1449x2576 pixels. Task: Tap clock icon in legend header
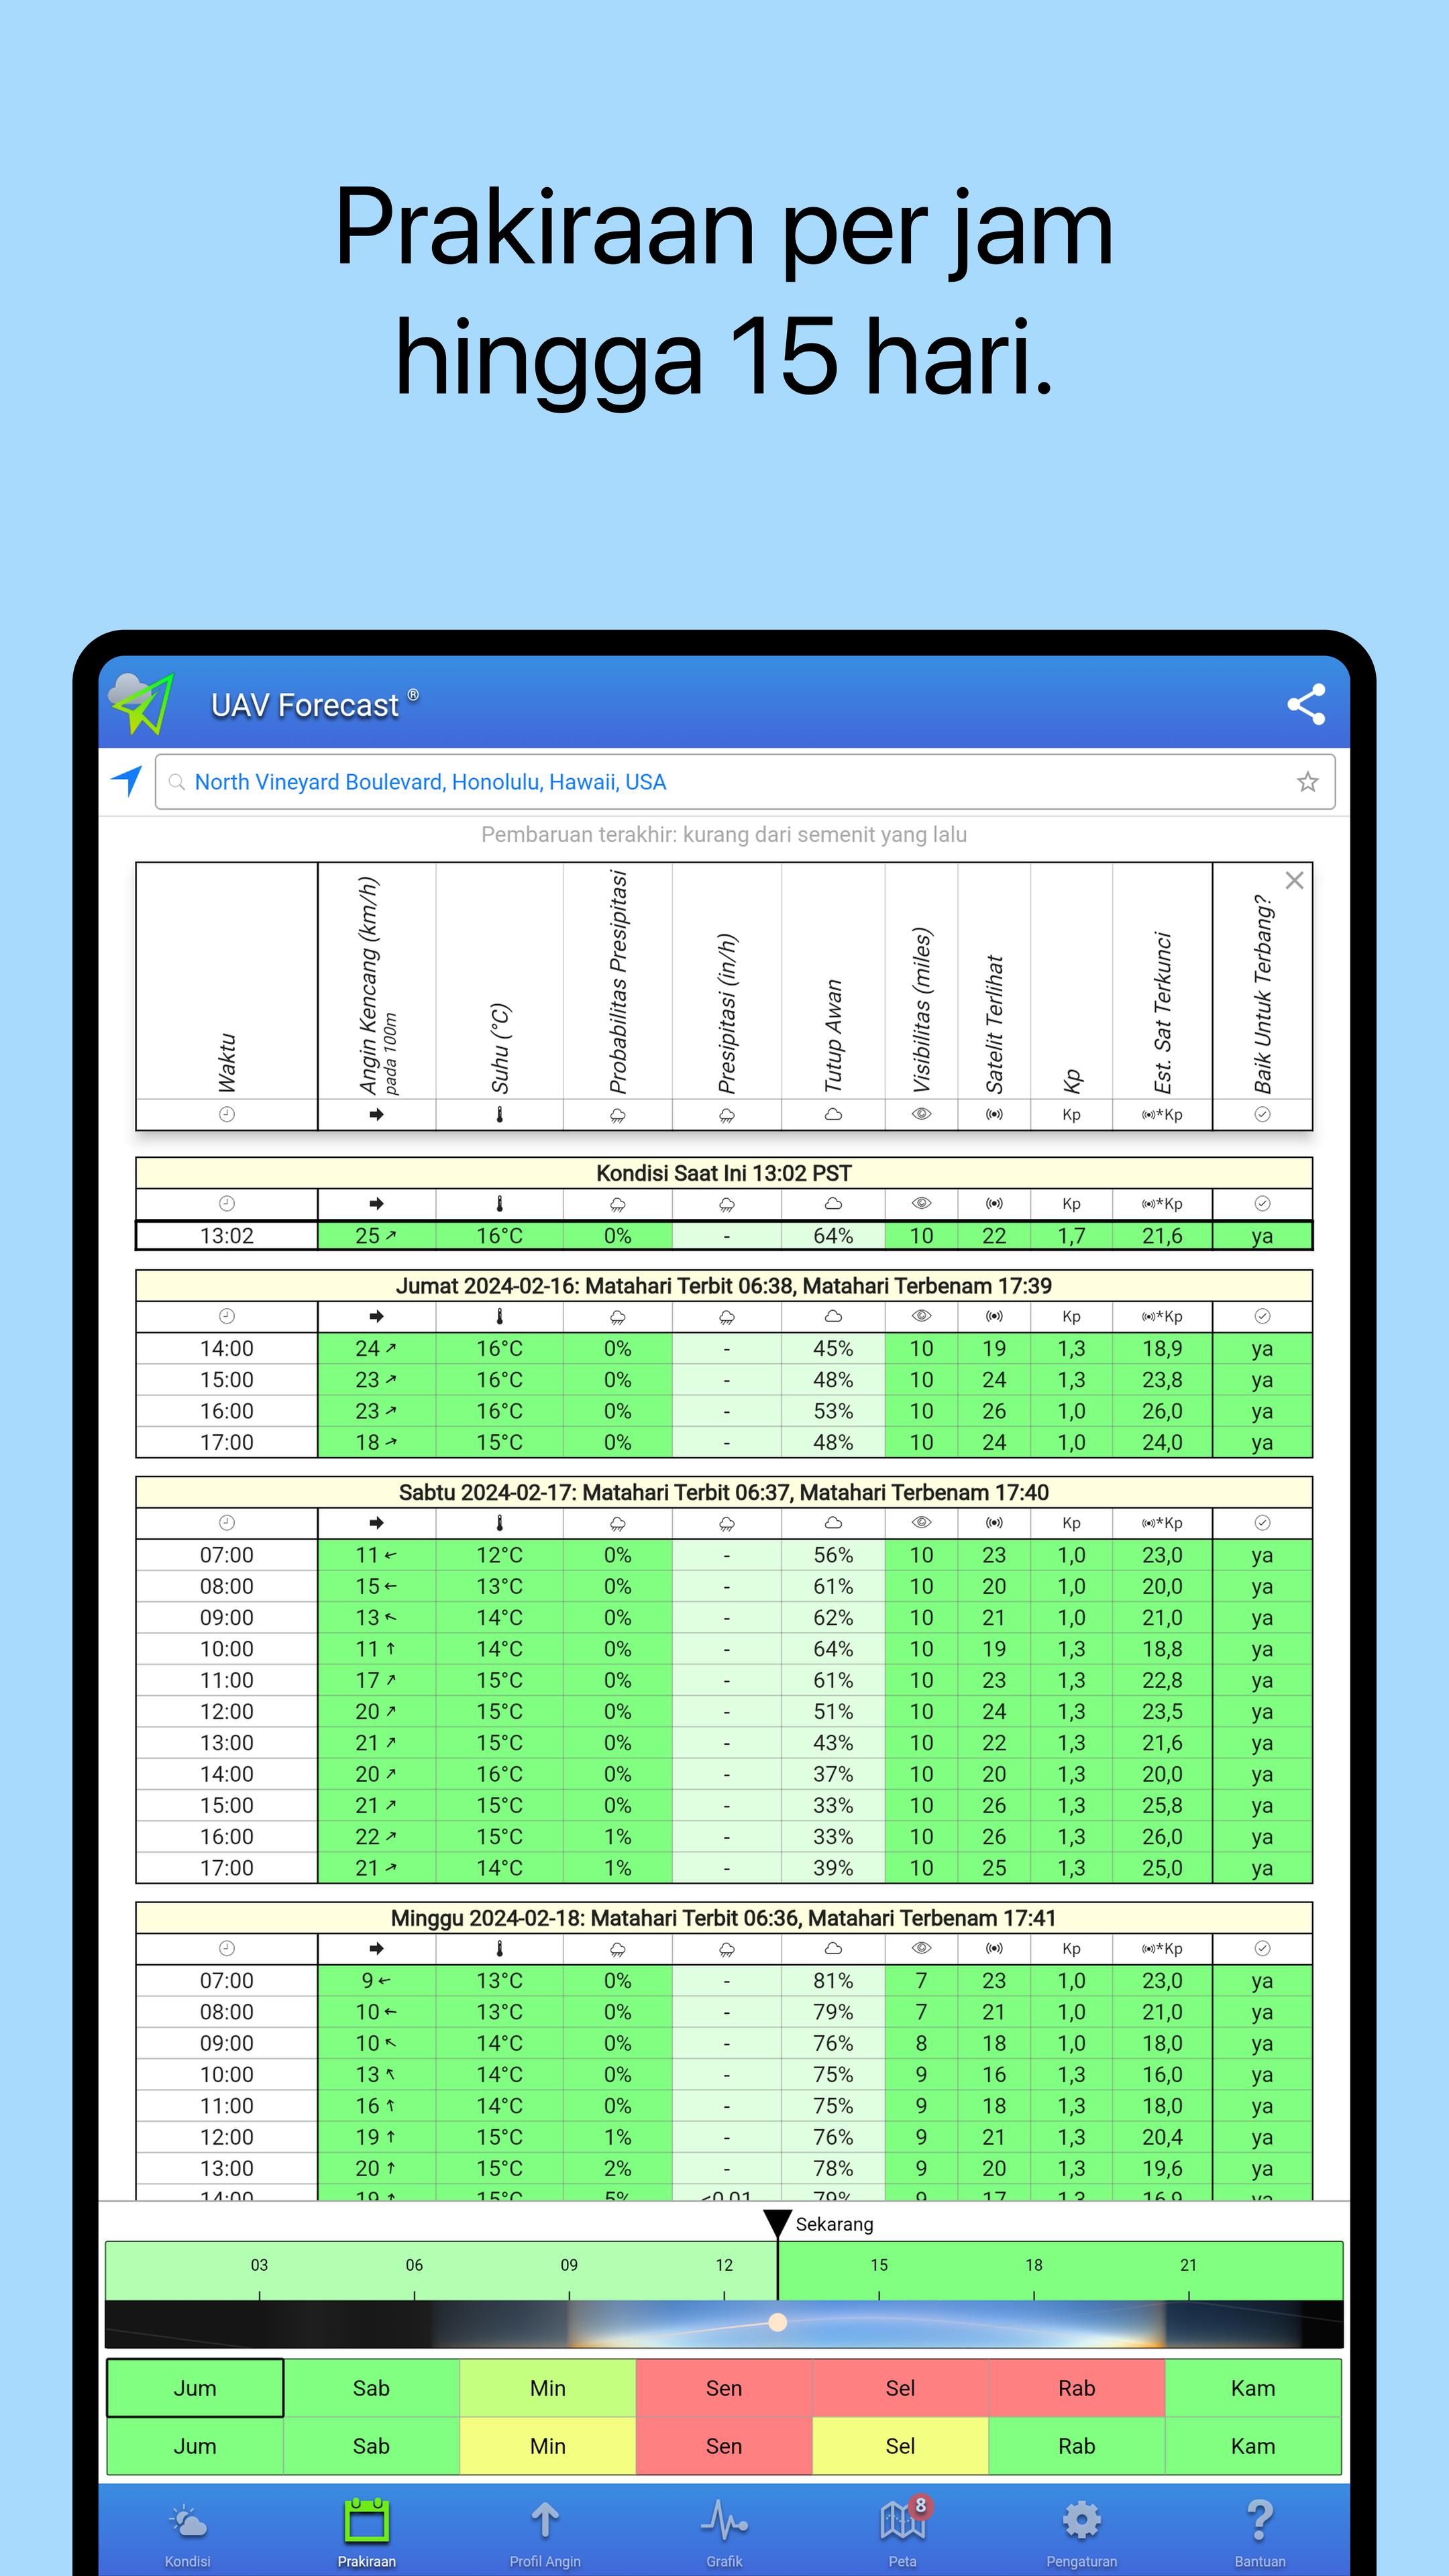pyautogui.click(x=227, y=1114)
